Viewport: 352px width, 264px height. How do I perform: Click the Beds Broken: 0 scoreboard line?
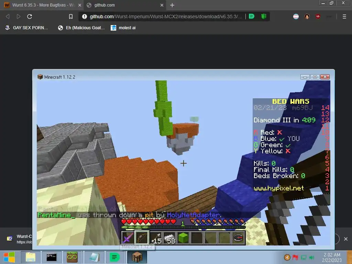(x=279, y=176)
